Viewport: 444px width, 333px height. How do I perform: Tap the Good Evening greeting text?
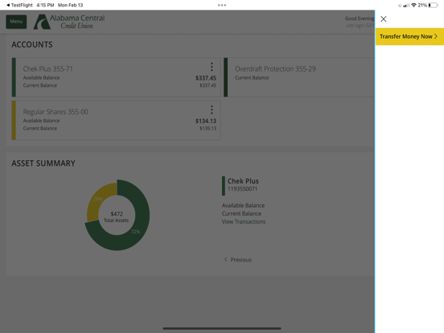(360, 18)
